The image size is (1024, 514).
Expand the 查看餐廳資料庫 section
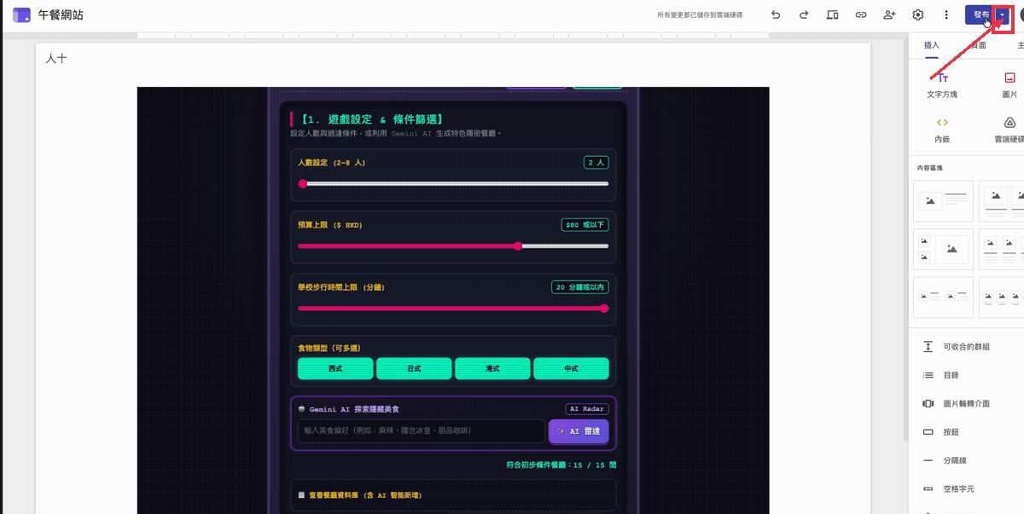453,495
